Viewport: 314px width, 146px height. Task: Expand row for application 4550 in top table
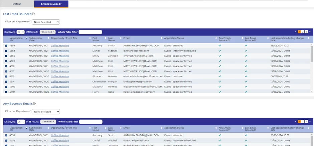click(6, 56)
